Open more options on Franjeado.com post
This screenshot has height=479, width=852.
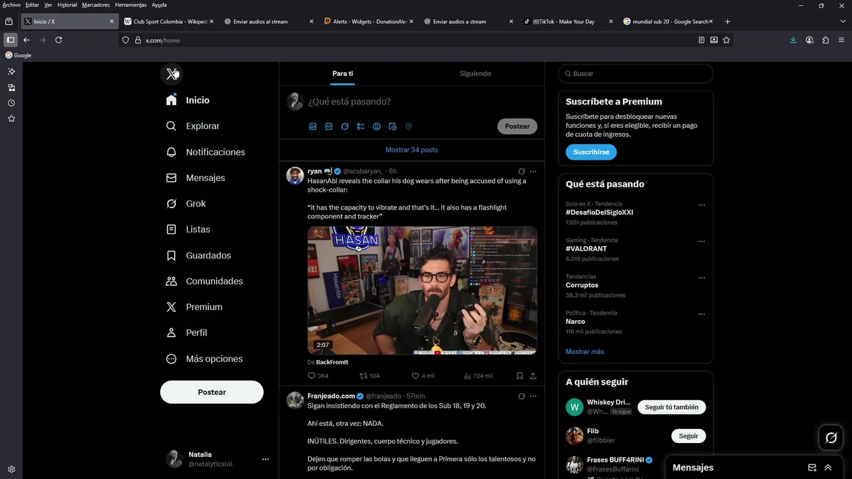click(x=533, y=396)
